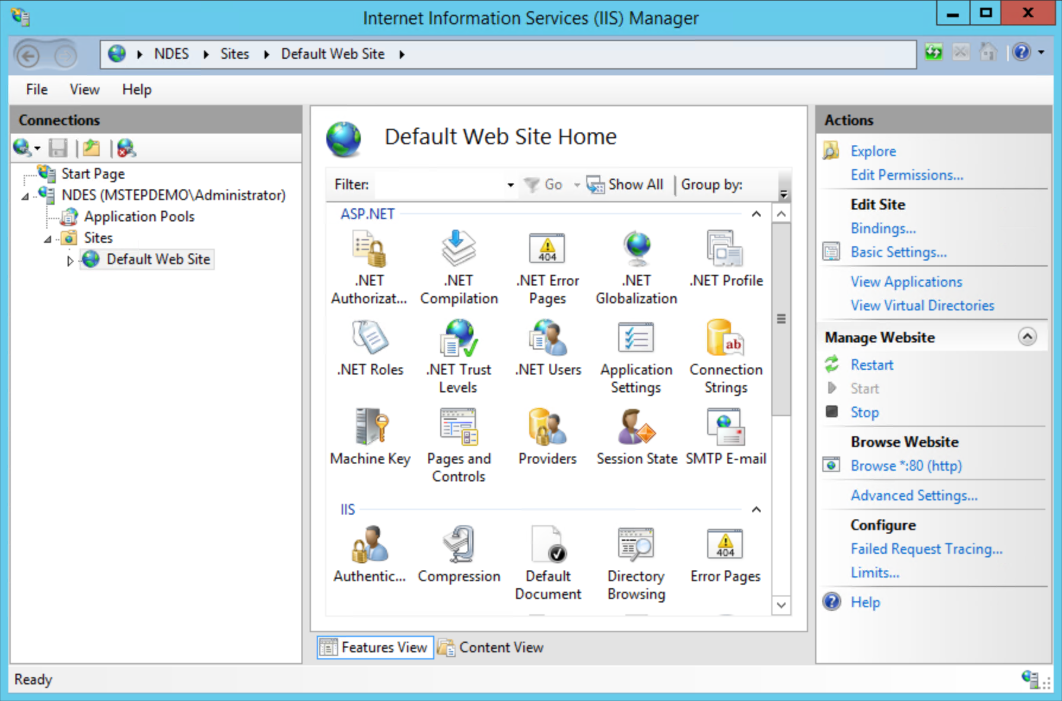Open dropdown arrow next to Help icon

coord(1042,52)
